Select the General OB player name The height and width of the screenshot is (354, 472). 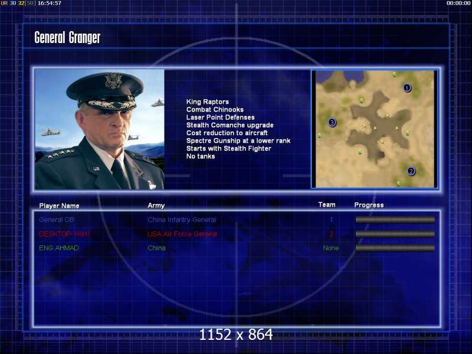57,219
